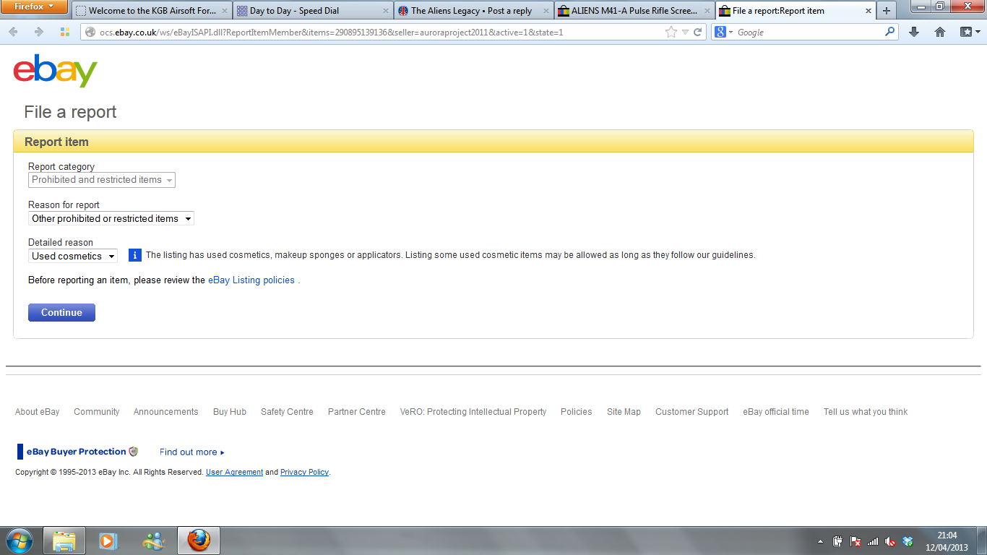Open the eBay Listing policies link
Image resolution: width=987 pixels, height=555 pixels.
[251, 280]
